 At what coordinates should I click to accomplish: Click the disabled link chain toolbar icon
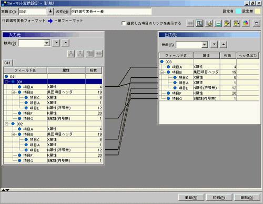[190, 23]
